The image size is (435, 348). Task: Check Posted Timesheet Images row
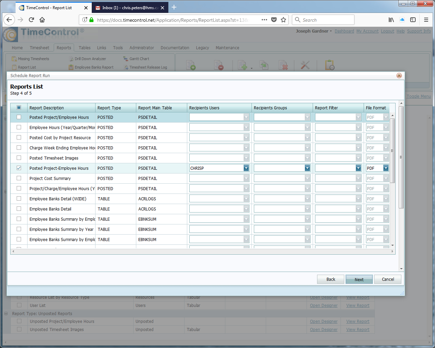pyautogui.click(x=19, y=158)
